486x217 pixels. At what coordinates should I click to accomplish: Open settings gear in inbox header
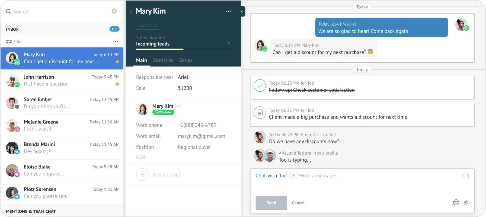114,11
